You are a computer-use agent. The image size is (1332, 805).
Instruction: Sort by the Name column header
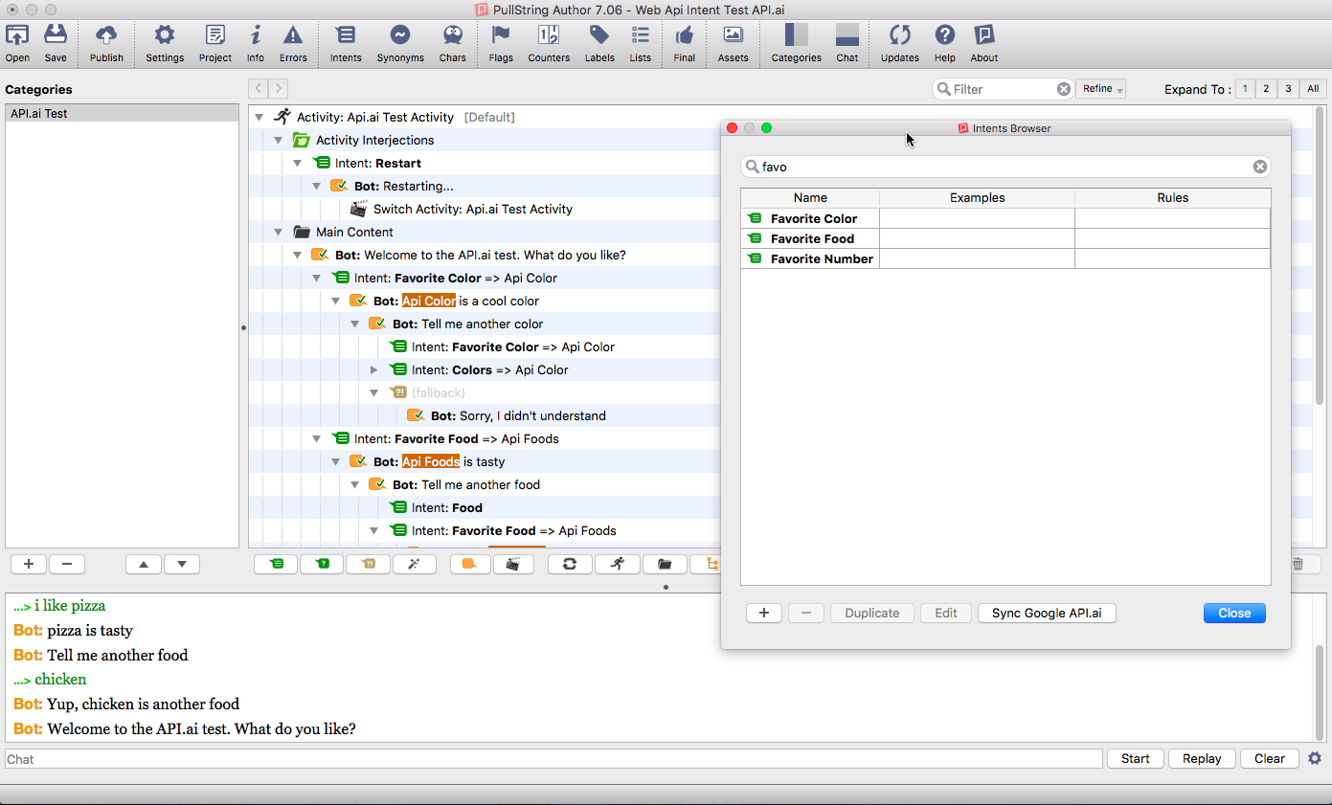coord(810,198)
